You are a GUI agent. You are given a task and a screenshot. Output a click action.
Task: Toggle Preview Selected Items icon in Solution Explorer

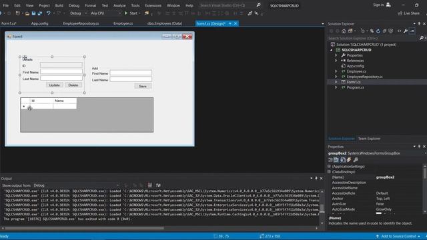click(412, 31)
